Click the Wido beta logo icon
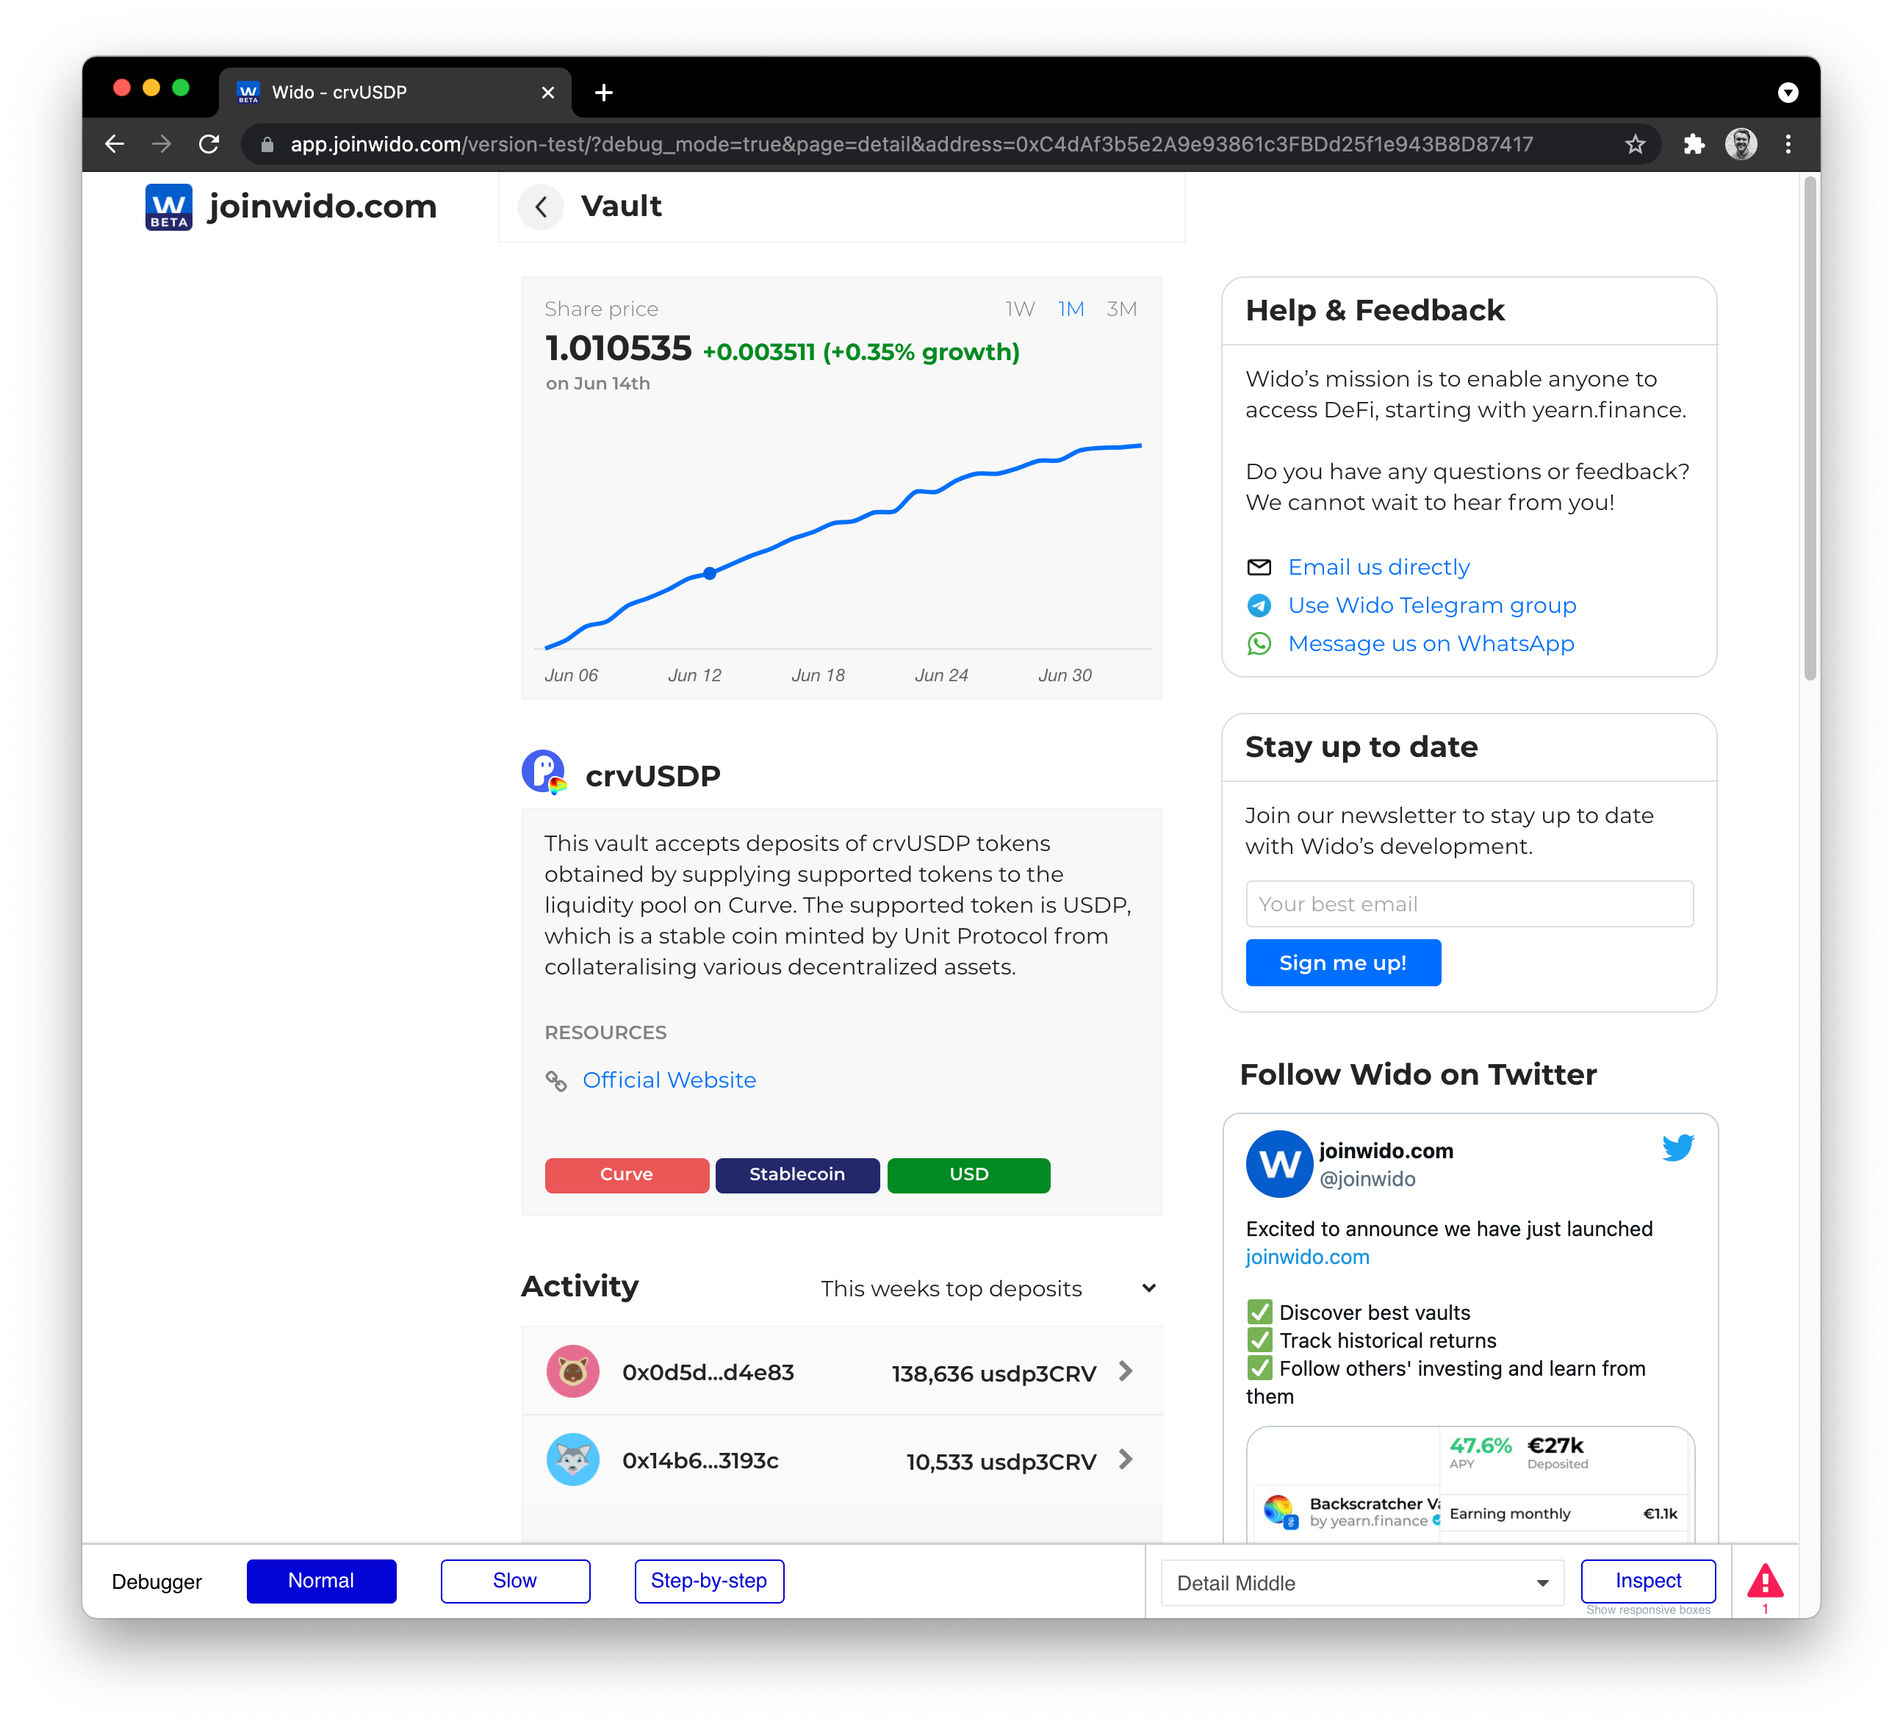Screen dimensions: 1903x1727 168,206
